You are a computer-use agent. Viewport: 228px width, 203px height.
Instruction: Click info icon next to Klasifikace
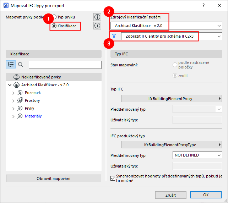(97, 26)
